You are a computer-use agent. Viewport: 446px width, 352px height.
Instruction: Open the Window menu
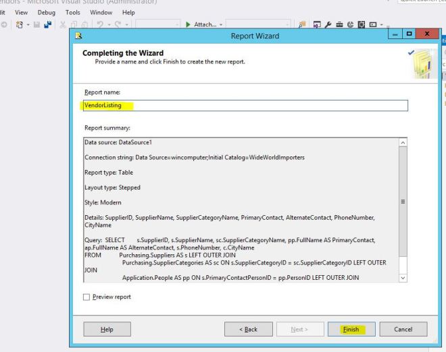point(101,12)
